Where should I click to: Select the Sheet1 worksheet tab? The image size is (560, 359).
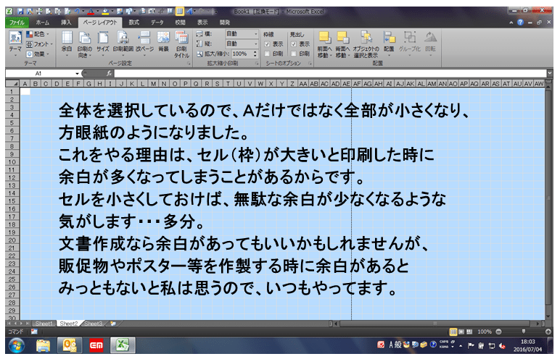pyautogui.click(x=44, y=324)
